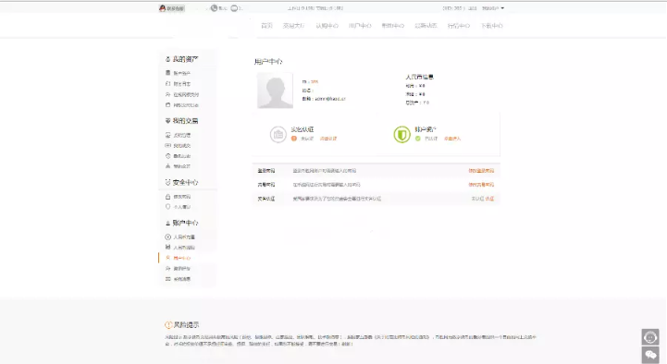Screen dimensions: 667x364
Task: Click orange link in trade password row
Action: pos(482,185)
